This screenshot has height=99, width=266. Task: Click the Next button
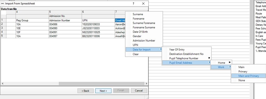pos(103,91)
